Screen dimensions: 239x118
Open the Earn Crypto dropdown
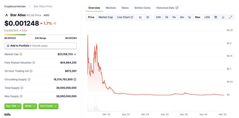point(48,106)
